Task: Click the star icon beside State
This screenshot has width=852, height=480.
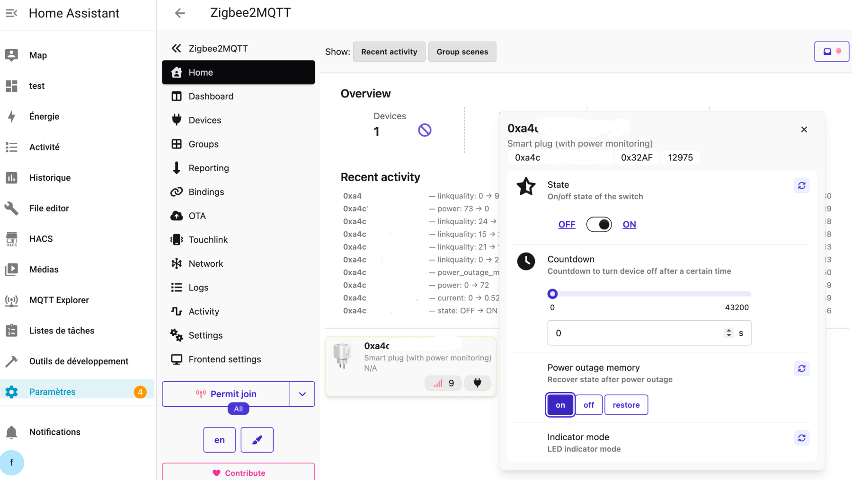Action: (x=526, y=186)
